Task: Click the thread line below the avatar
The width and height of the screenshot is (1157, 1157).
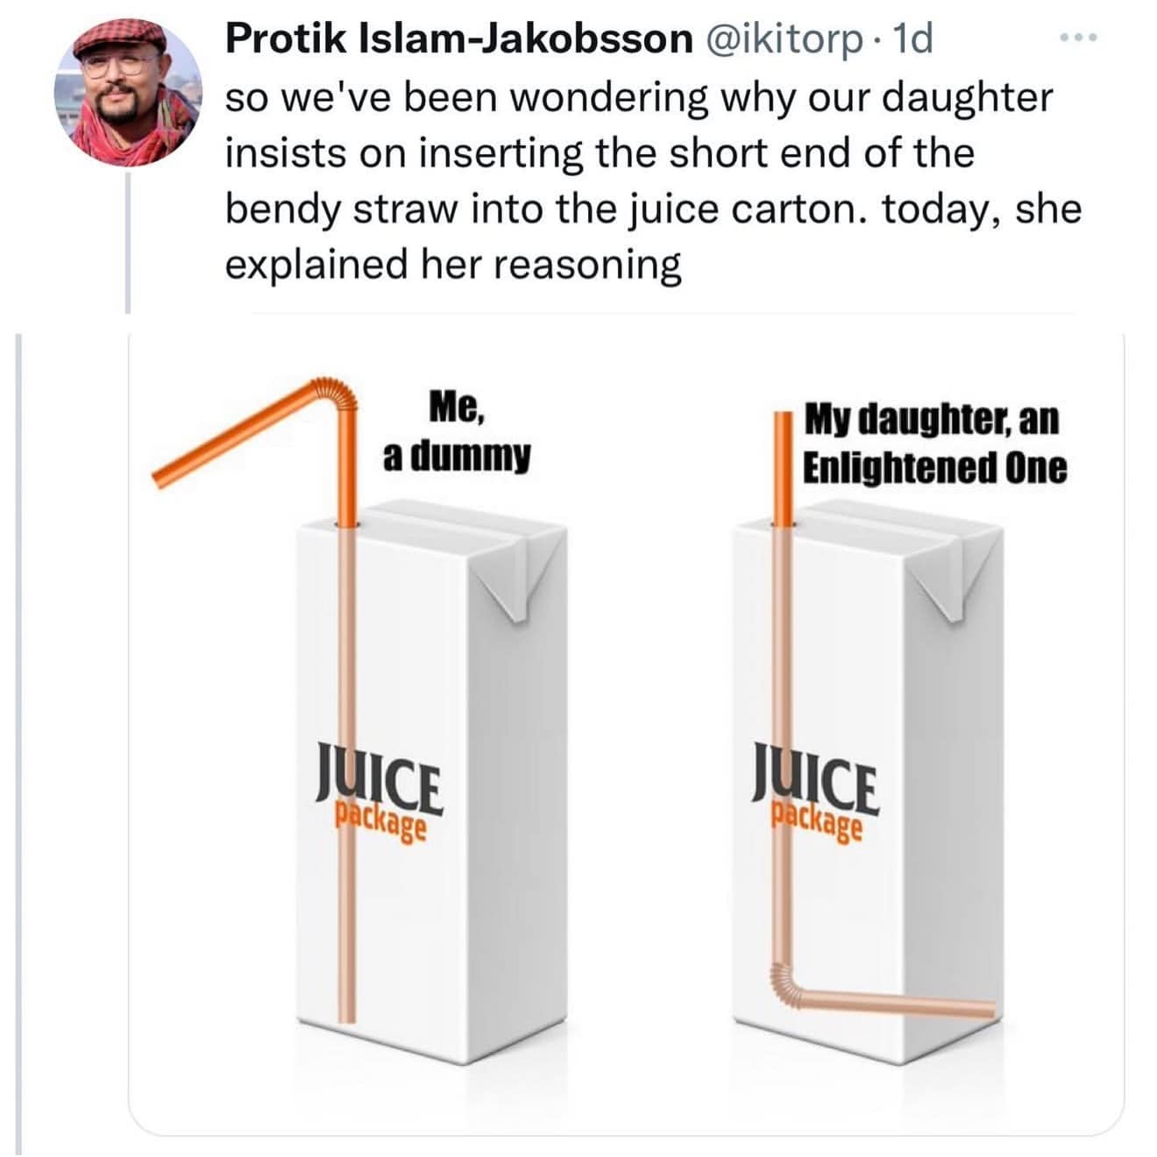Action: click(128, 243)
